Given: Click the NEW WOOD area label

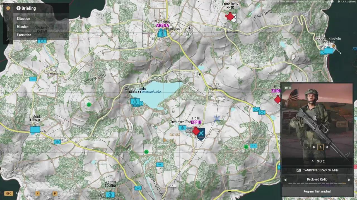Looking at the screenshot, I should coord(95,79).
